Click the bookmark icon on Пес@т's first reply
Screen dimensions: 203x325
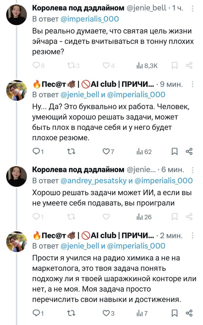pos(174,152)
